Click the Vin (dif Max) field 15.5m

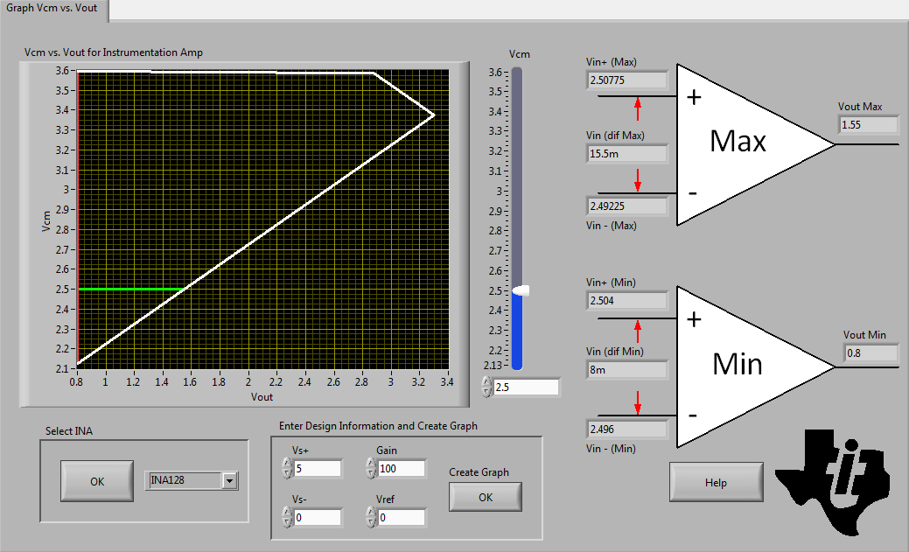(626, 154)
